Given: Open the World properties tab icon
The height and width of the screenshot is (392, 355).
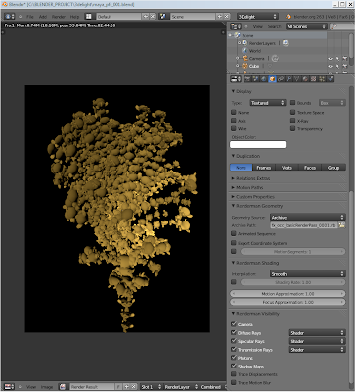Looking at the screenshot, I should point(264,79).
